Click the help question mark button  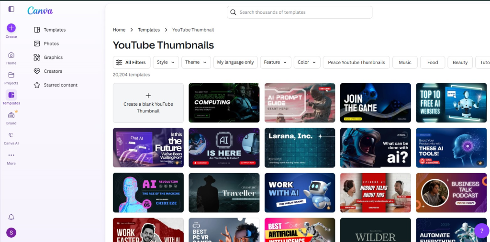point(481,231)
